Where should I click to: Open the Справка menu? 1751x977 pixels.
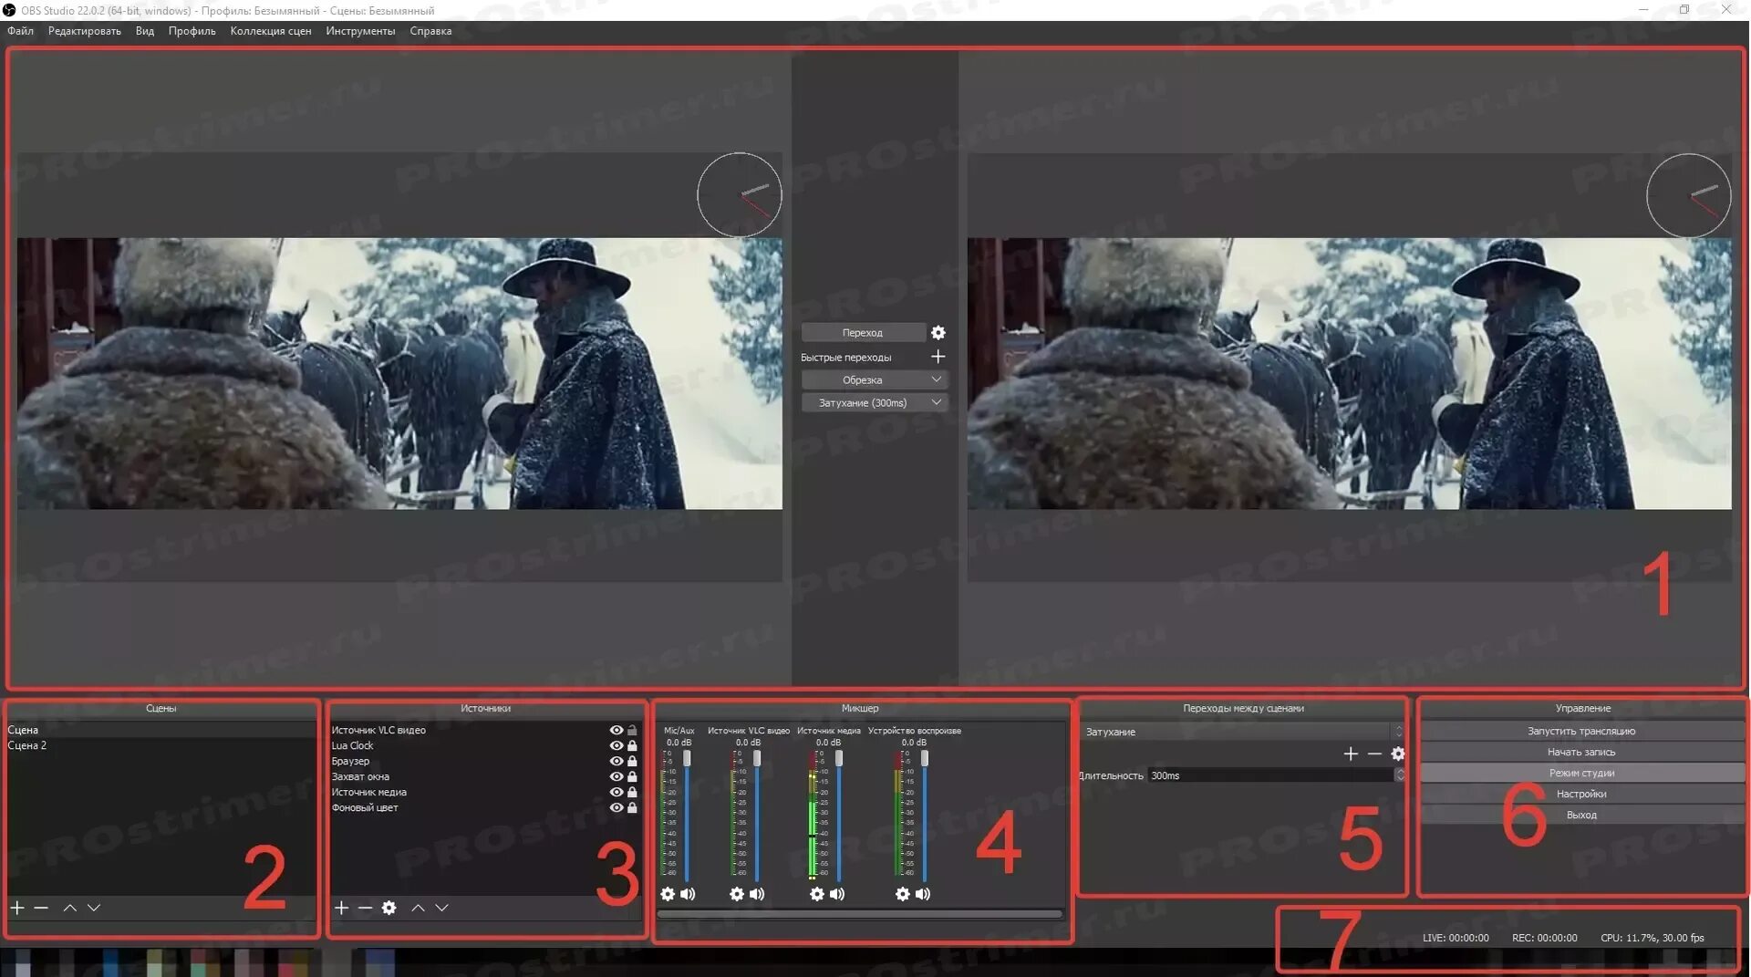430,31
